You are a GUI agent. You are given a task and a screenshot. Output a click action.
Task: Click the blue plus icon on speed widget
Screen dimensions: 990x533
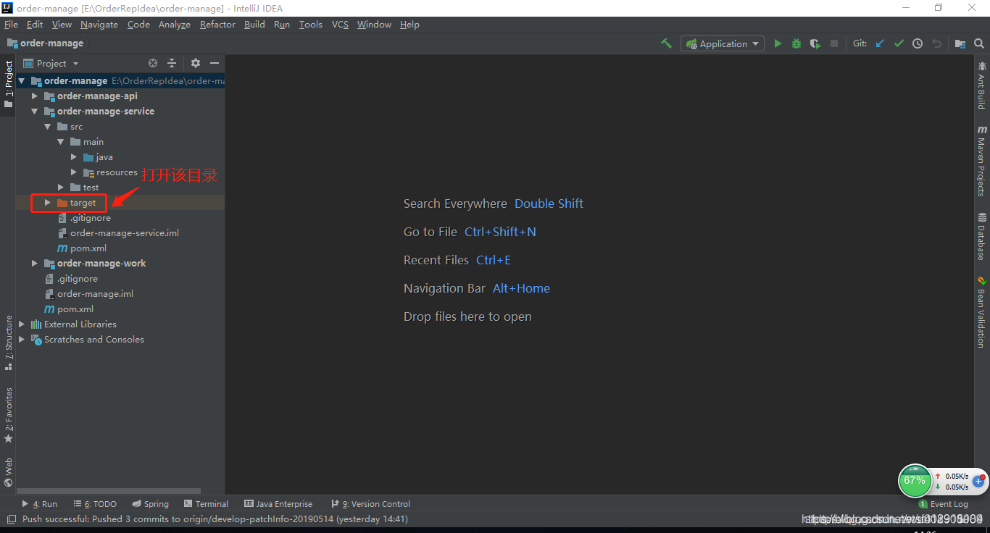(978, 481)
